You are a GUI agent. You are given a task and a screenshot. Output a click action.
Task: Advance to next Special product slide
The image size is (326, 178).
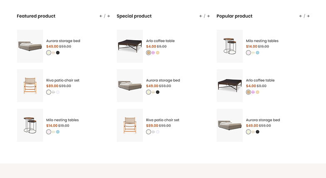[x=208, y=16]
